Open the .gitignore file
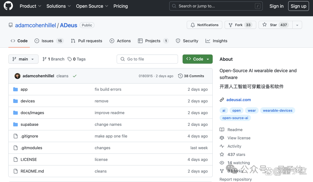The width and height of the screenshot is (313, 182). 29,136
